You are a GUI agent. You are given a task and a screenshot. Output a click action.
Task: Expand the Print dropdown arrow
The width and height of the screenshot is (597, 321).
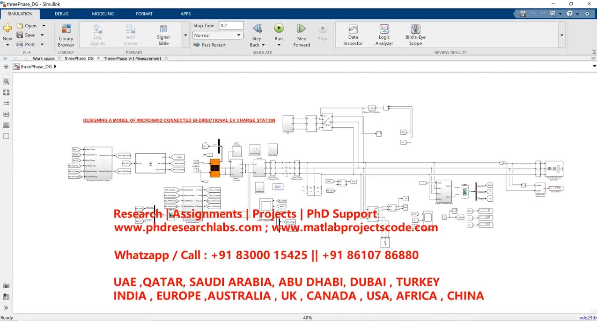click(x=42, y=44)
